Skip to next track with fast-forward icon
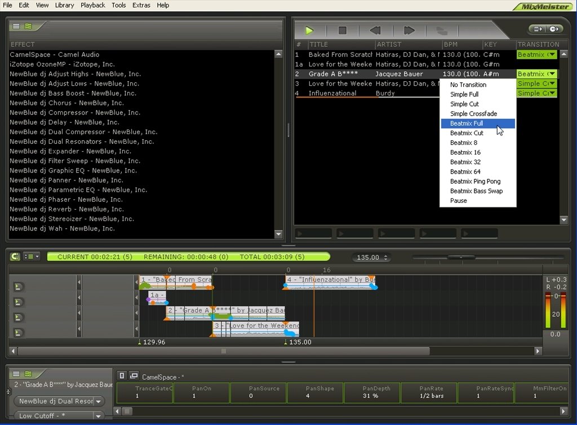 point(409,30)
